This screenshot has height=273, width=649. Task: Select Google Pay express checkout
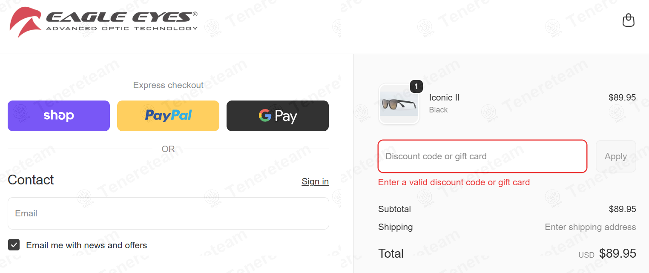point(278,116)
